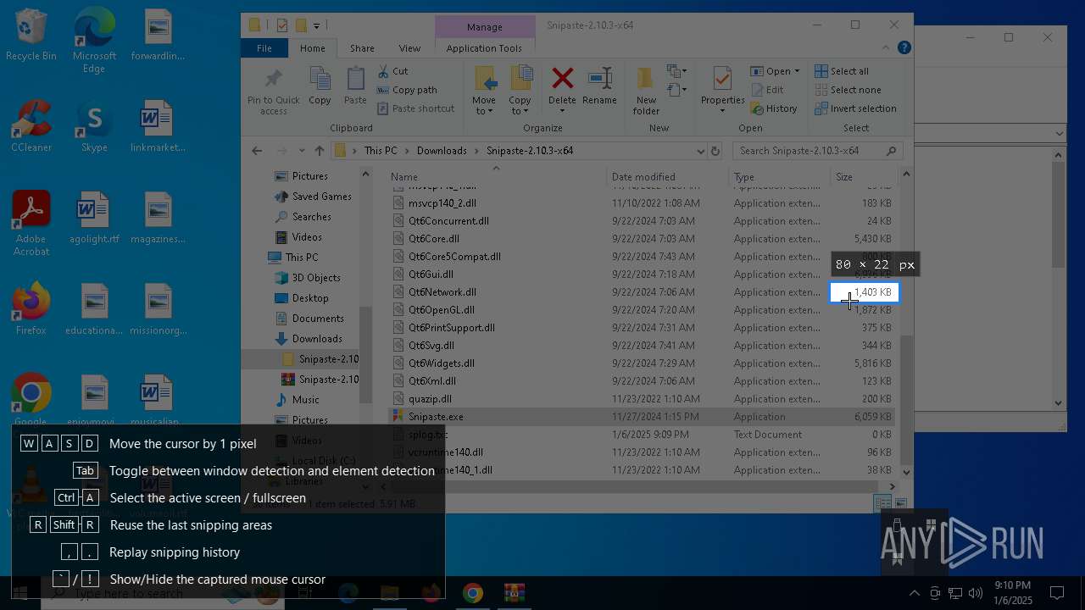The height and width of the screenshot is (610, 1085).
Task: Switch to the Home tab
Action: pyautogui.click(x=312, y=48)
